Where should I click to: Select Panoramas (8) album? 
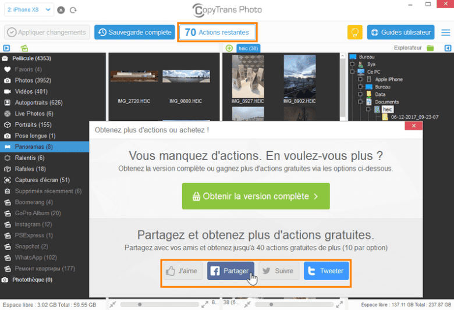(45, 147)
